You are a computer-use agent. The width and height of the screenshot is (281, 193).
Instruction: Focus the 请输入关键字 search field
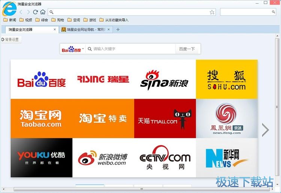pos(130,49)
